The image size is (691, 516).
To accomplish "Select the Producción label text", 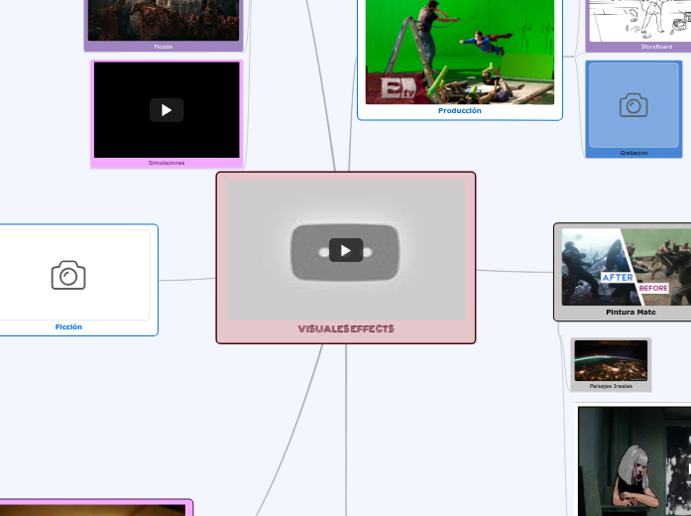I will tap(459, 111).
